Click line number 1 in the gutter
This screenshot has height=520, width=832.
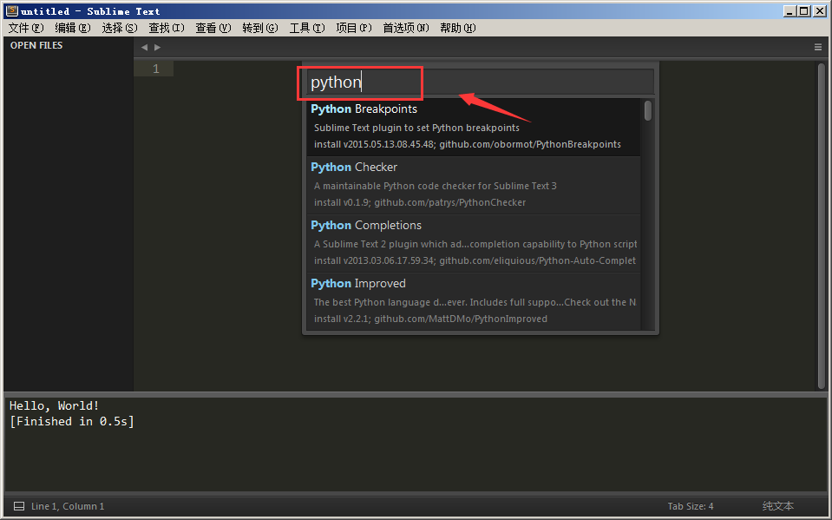click(156, 69)
